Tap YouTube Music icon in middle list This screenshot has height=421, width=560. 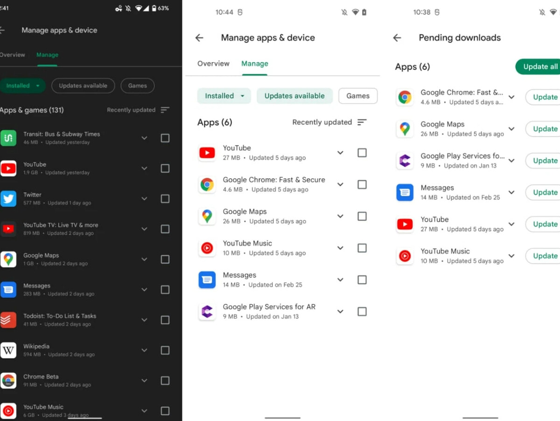click(207, 248)
